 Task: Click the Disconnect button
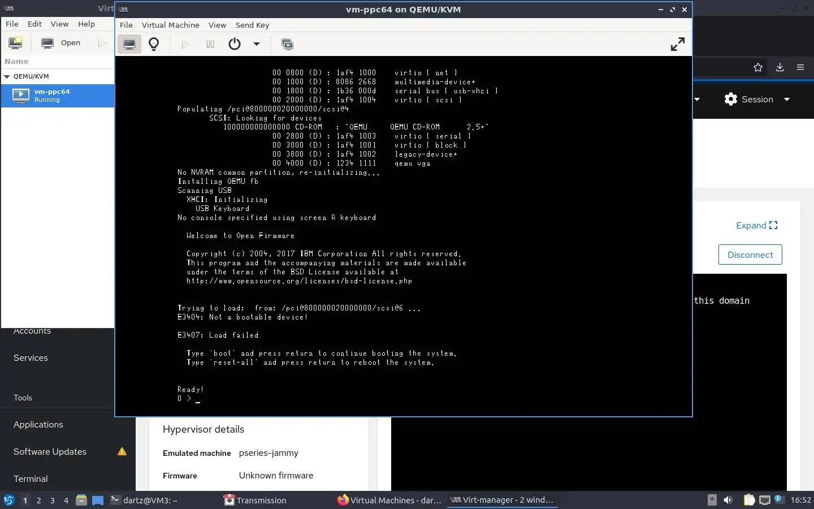[x=750, y=255]
